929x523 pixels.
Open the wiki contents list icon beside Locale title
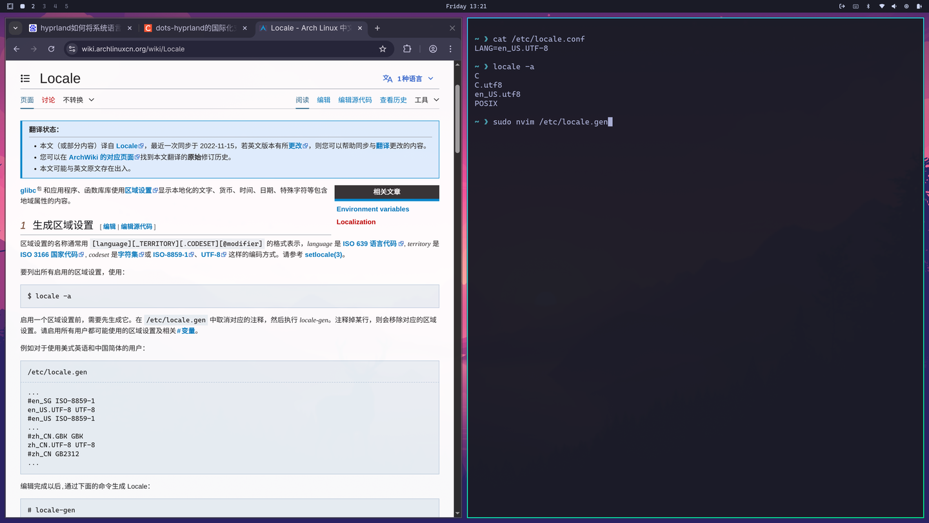[x=25, y=77]
